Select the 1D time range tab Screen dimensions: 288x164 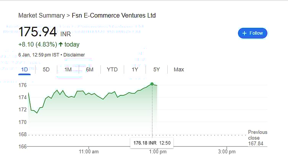pos(25,69)
